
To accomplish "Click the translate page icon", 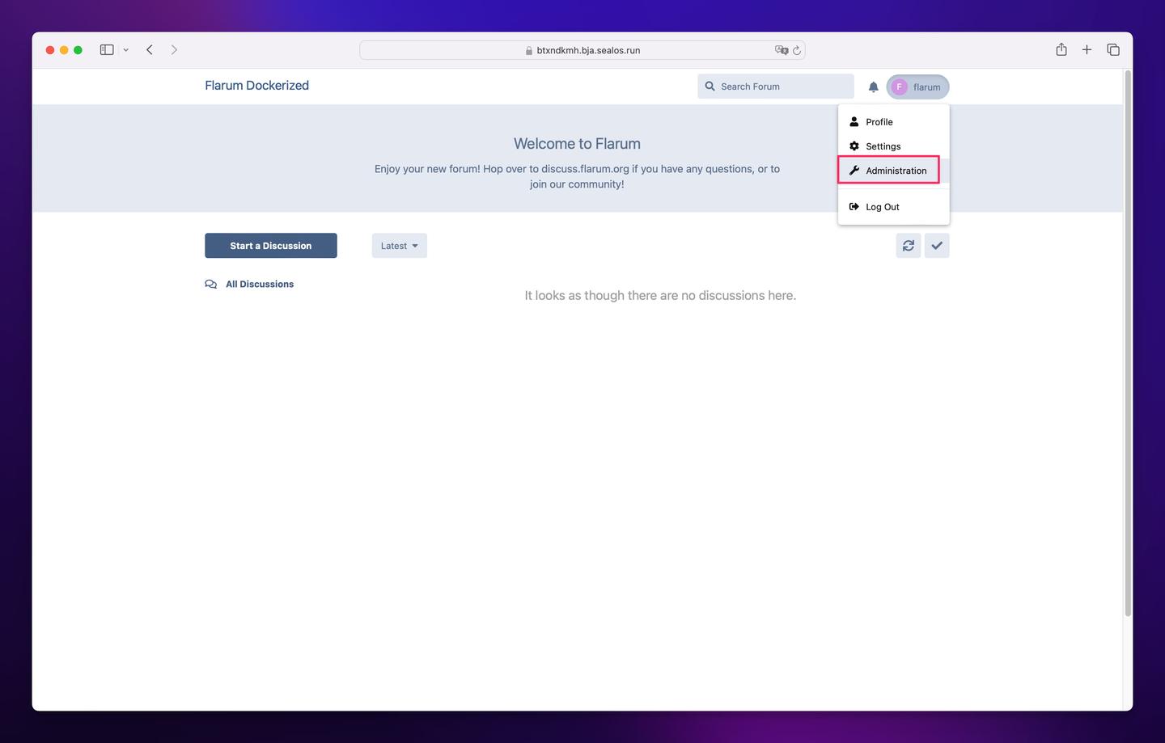I will point(782,50).
